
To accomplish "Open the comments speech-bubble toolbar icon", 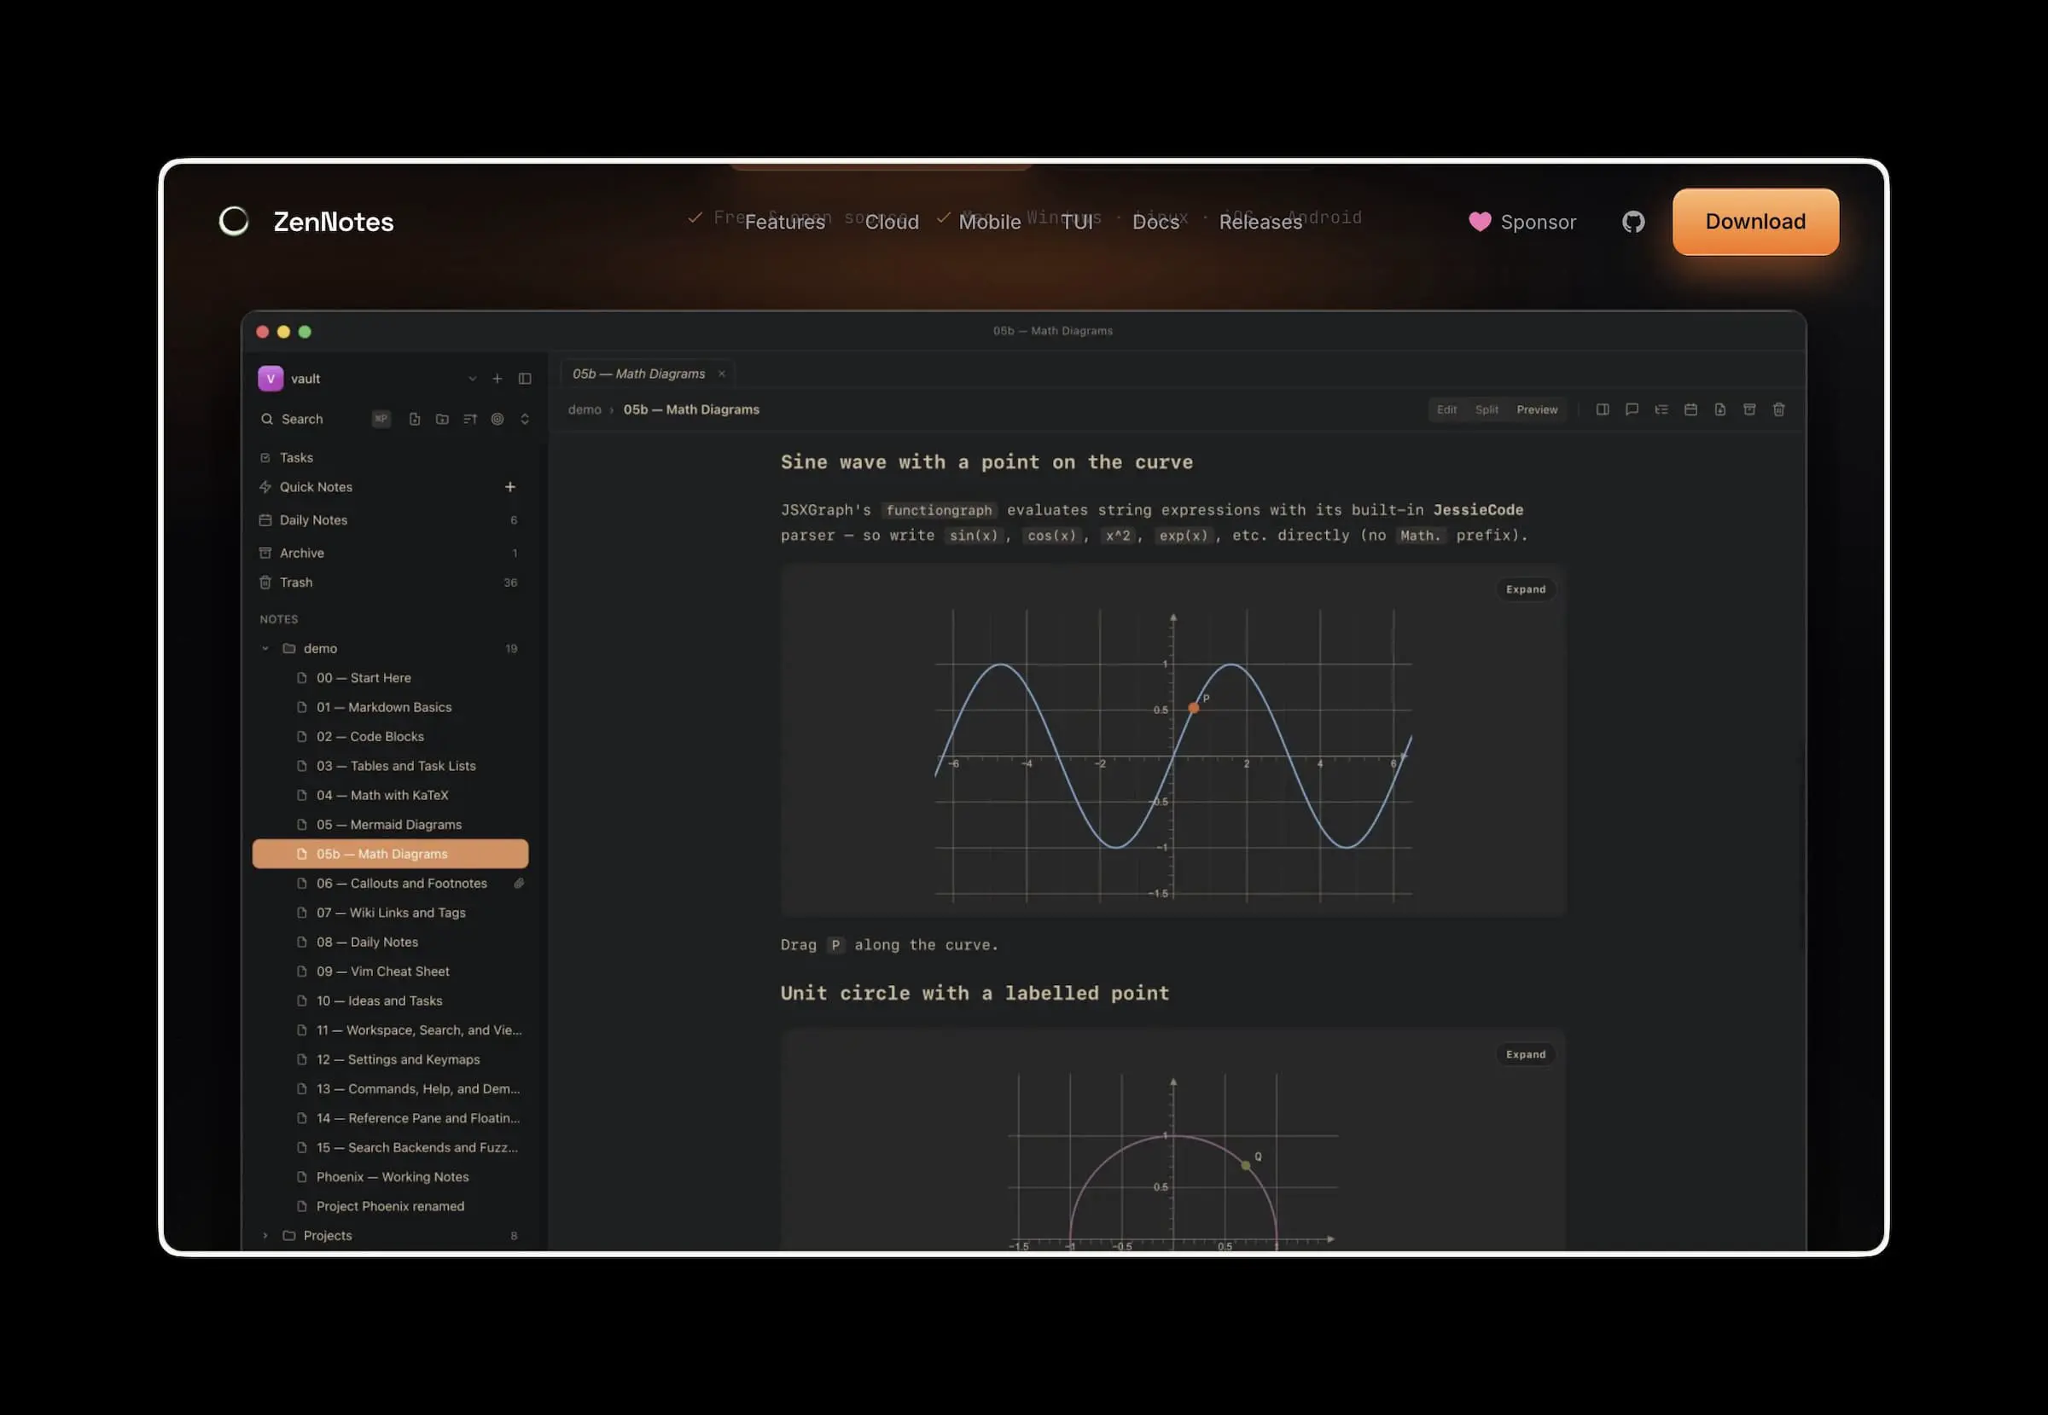I will tap(1631, 409).
